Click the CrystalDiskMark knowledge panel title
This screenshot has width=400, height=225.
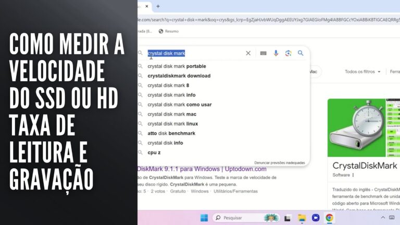pyautogui.click(x=365, y=166)
